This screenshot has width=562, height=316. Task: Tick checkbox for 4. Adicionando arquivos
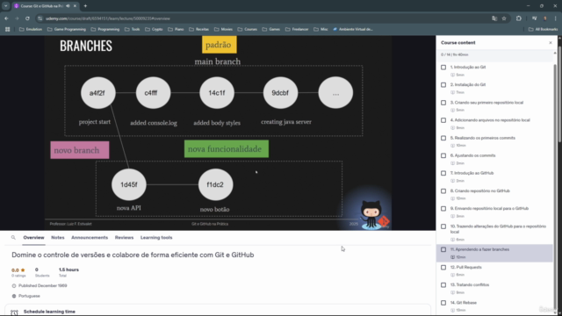click(x=443, y=120)
